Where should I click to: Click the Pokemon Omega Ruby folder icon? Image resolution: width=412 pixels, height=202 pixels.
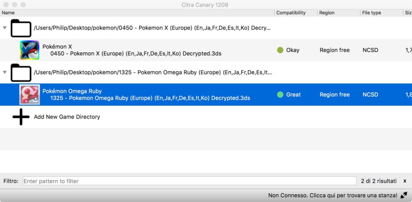click(x=21, y=73)
